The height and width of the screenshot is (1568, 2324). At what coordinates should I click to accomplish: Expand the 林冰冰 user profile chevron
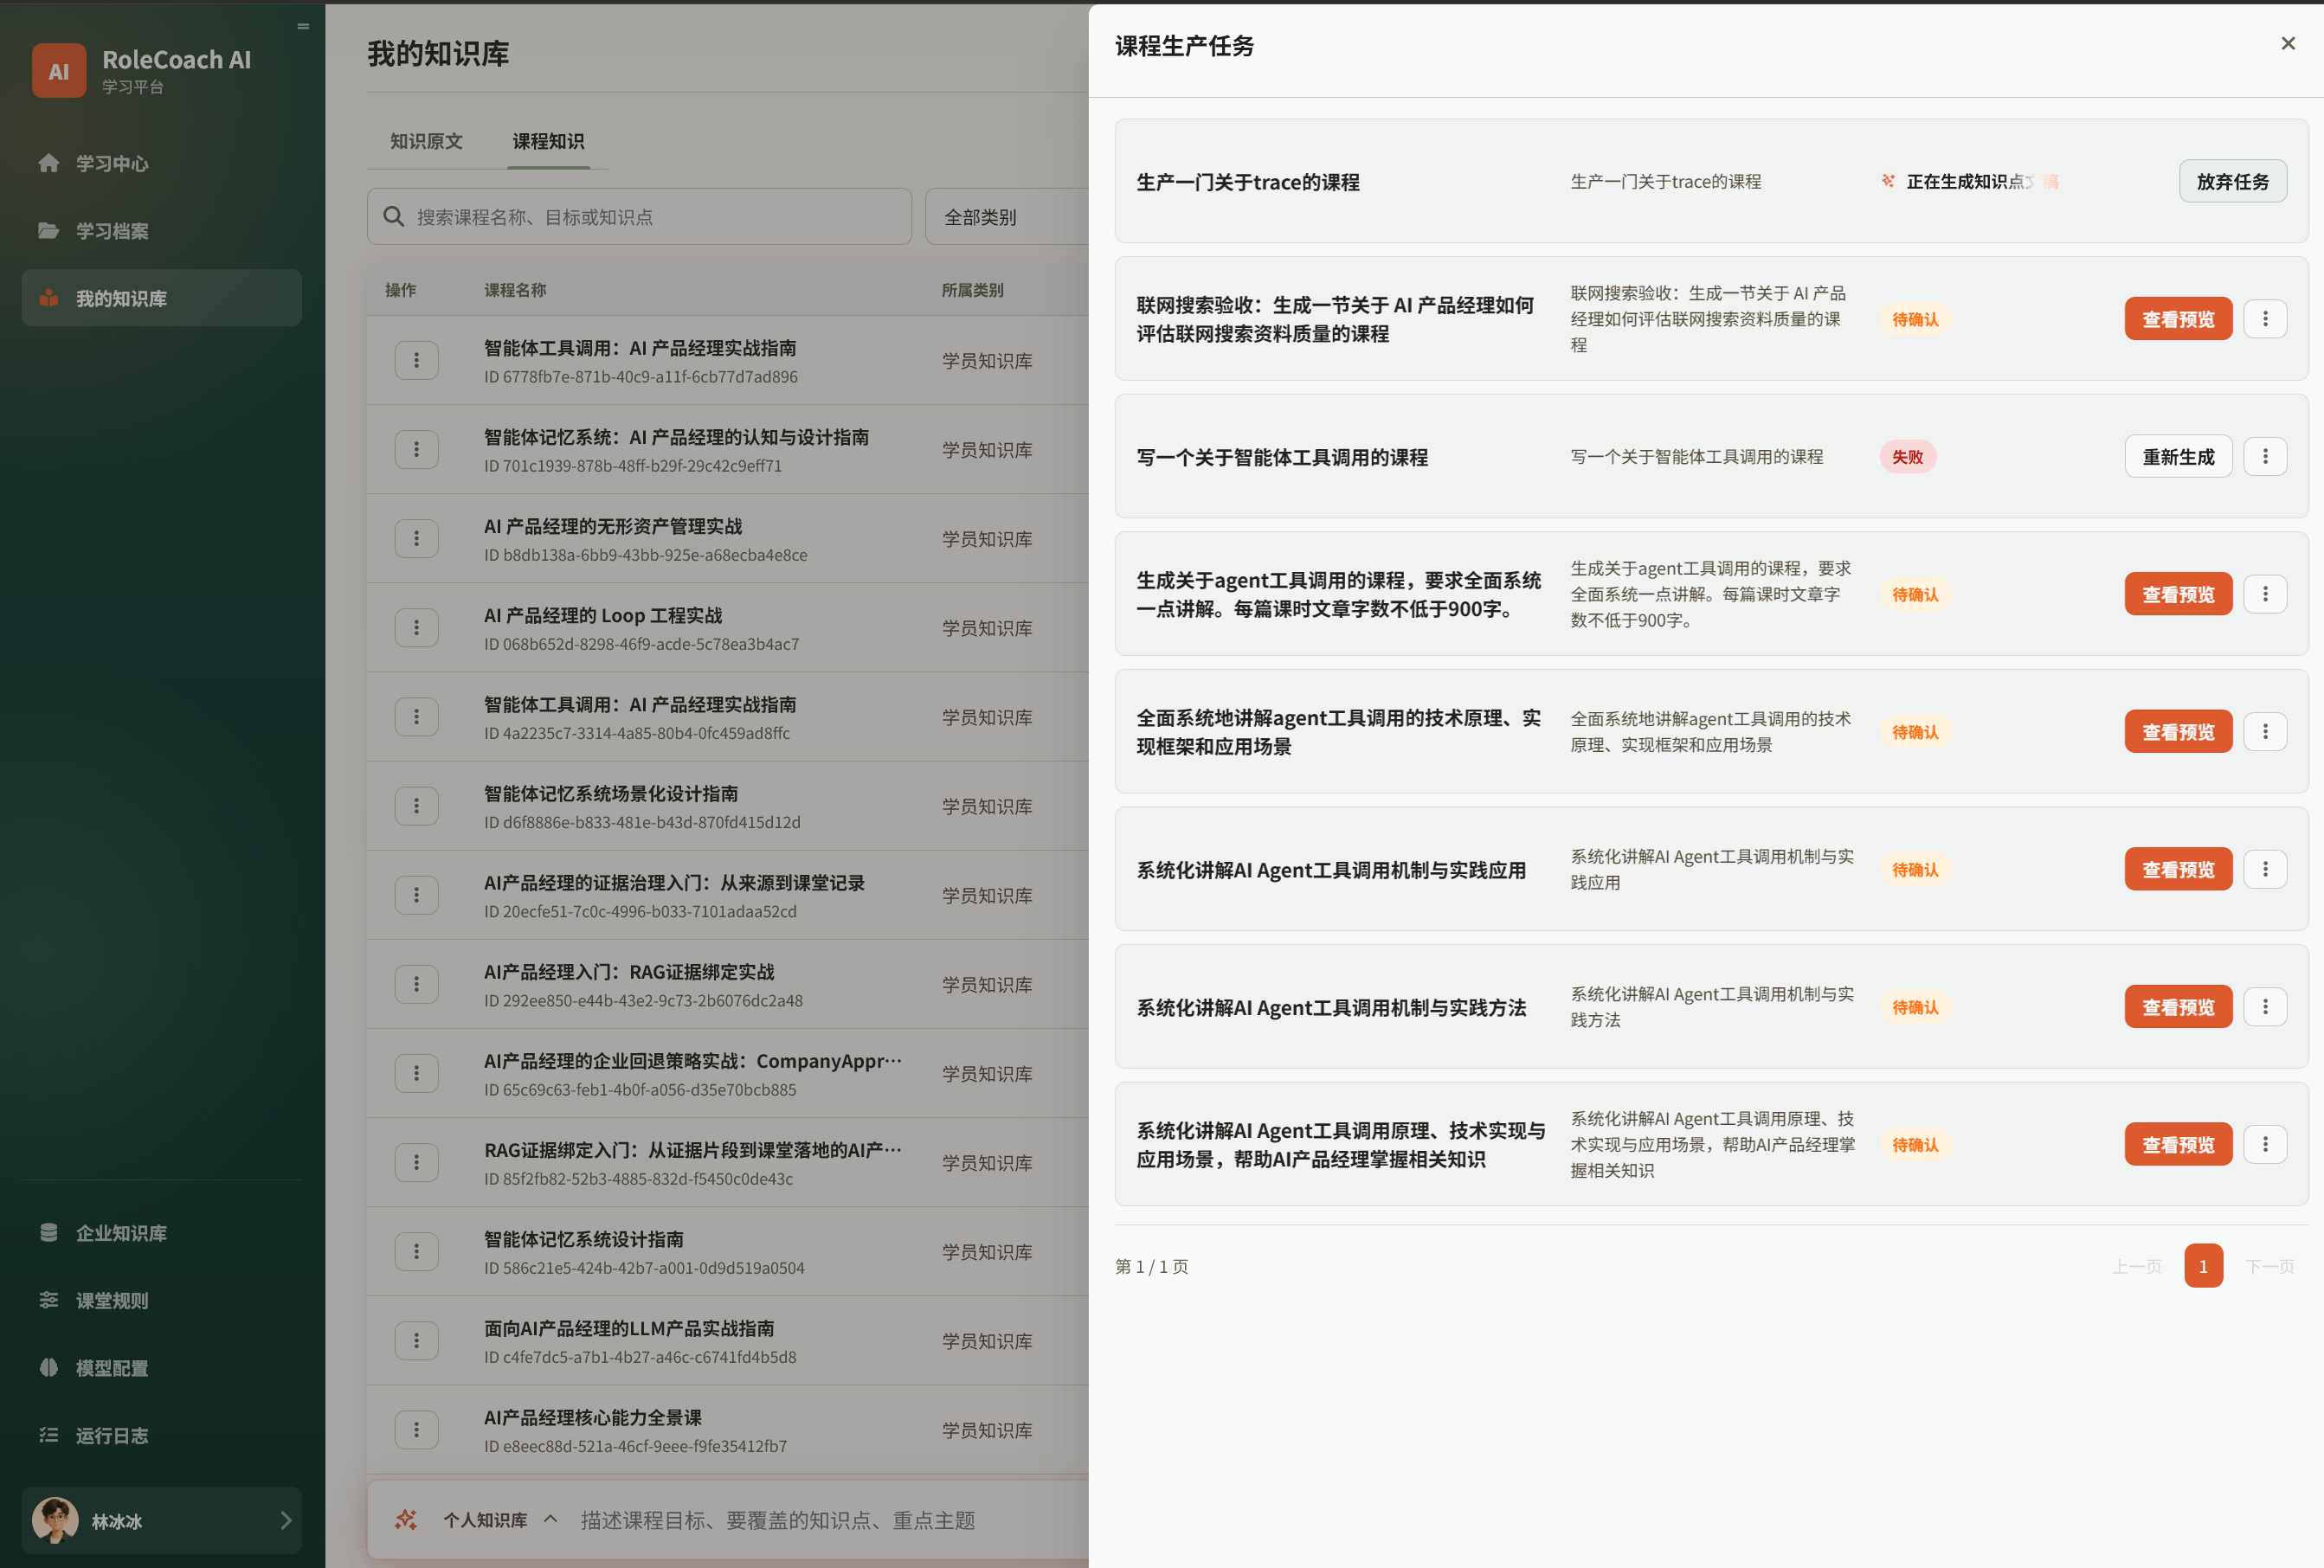pos(286,1521)
